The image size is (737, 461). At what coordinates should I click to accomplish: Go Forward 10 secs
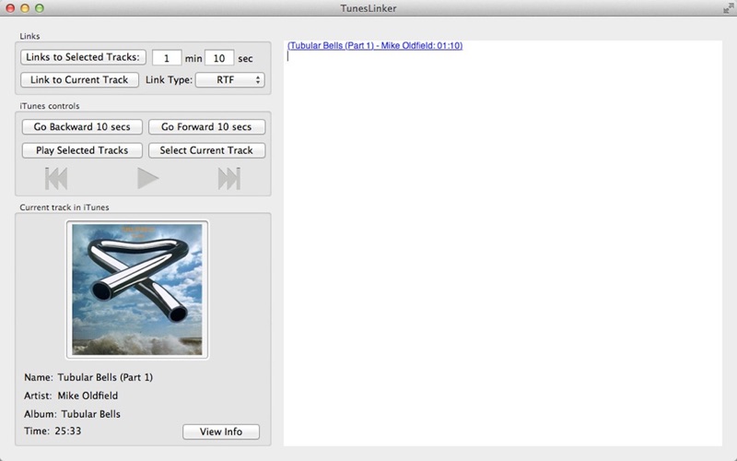(x=206, y=126)
